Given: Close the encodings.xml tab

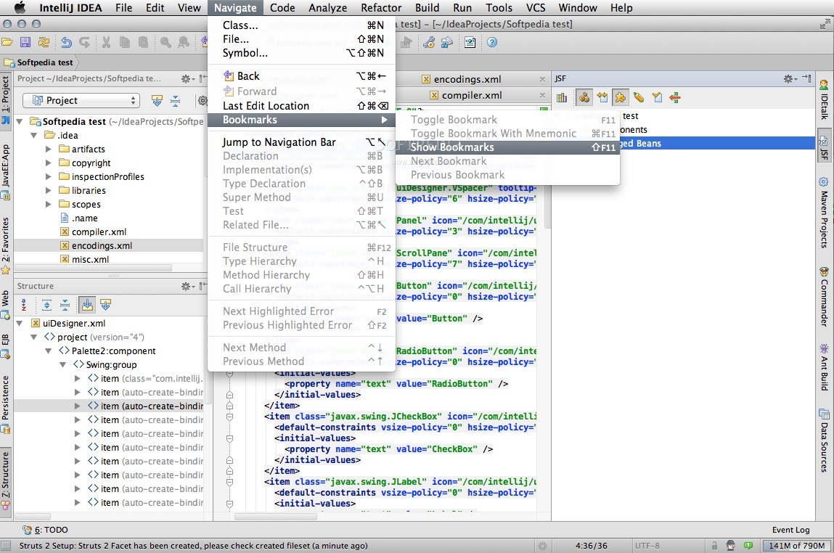Looking at the screenshot, I should tap(542, 79).
